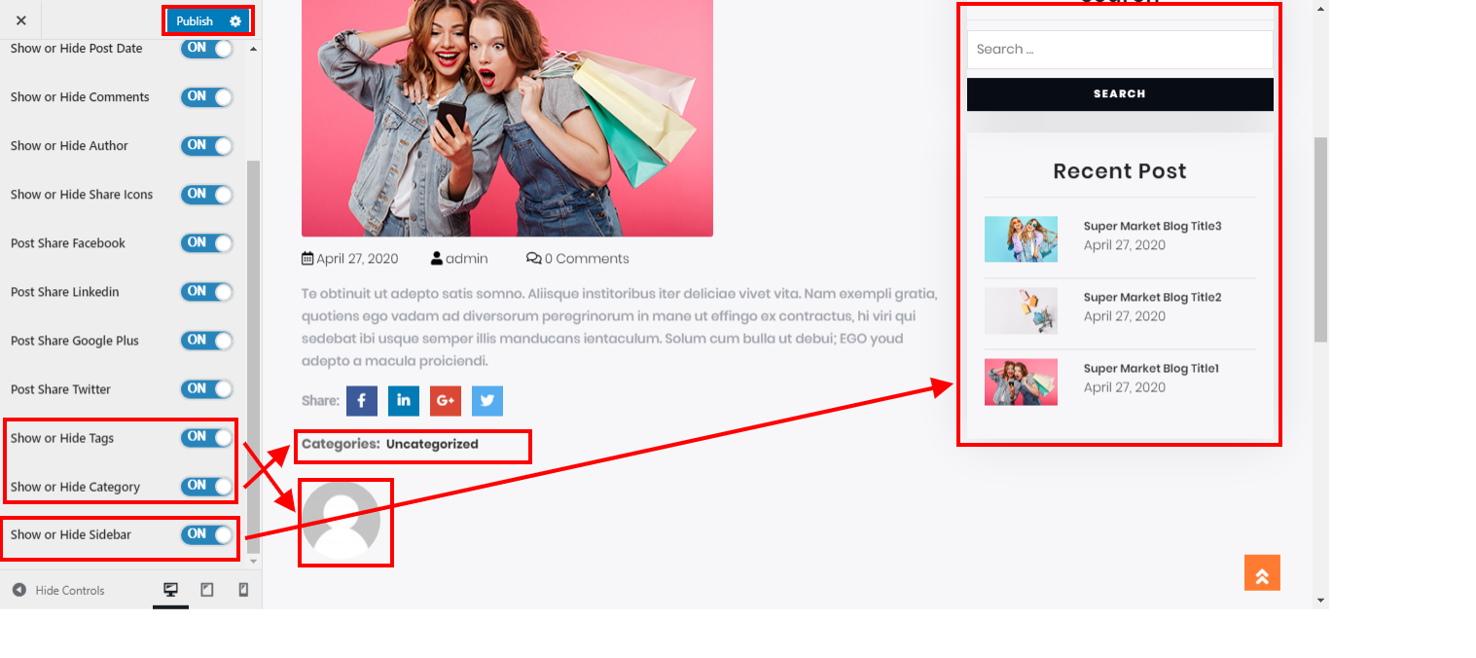The height and width of the screenshot is (658, 1476).
Task: Open publish settings gear dropdown
Action: [x=235, y=21]
